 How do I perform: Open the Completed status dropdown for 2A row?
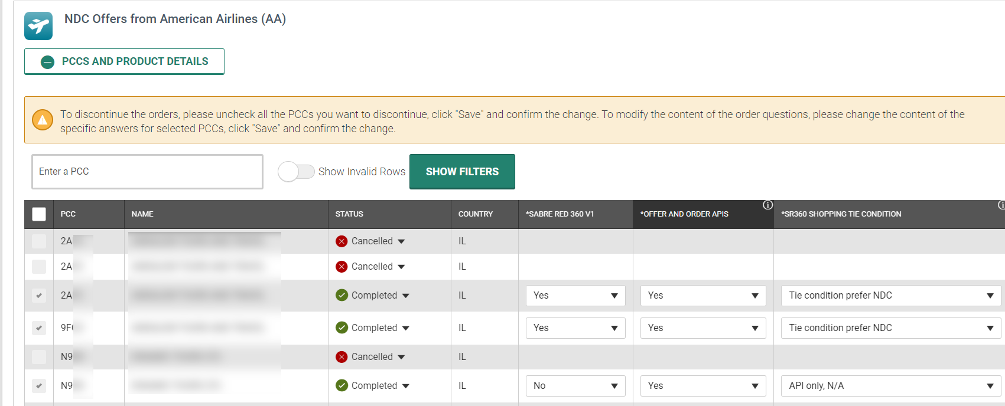point(405,296)
